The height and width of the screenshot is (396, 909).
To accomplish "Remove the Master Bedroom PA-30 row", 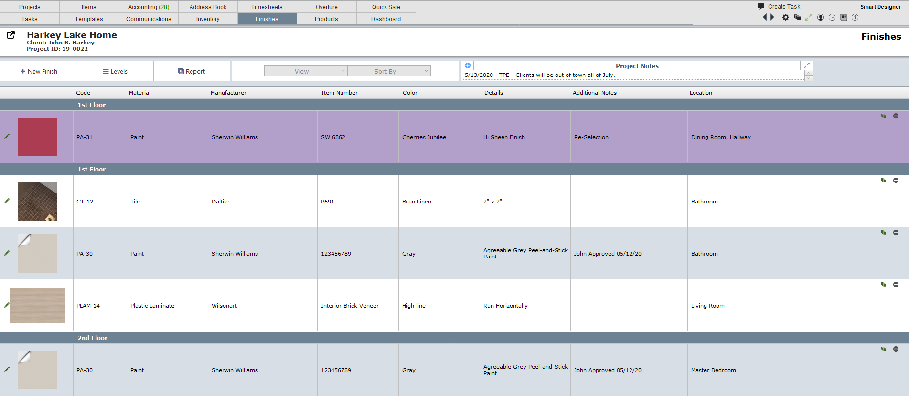I will click(x=896, y=349).
